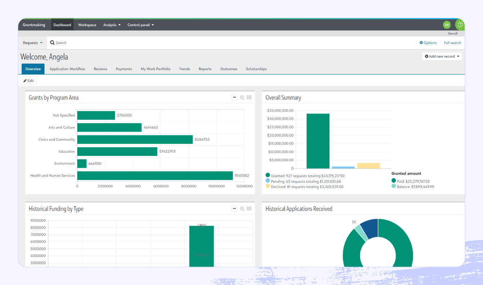This screenshot has width=483, height=285.
Task: Expand the Control panel menu
Action: point(141,25)
